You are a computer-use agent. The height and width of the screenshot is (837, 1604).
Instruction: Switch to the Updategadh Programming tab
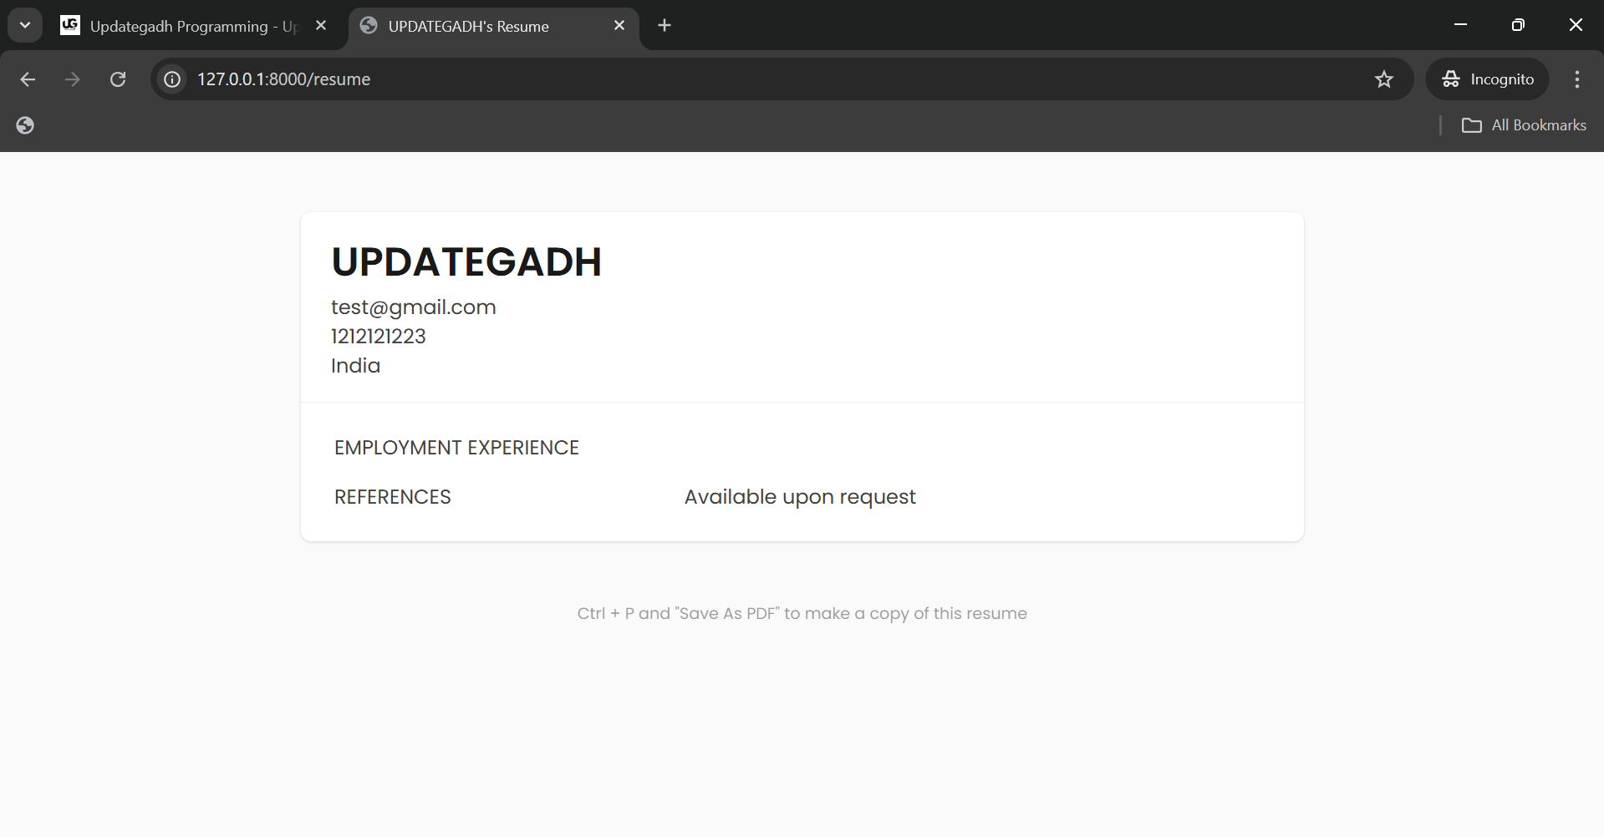pyautogui.click(x=192, y=26)
